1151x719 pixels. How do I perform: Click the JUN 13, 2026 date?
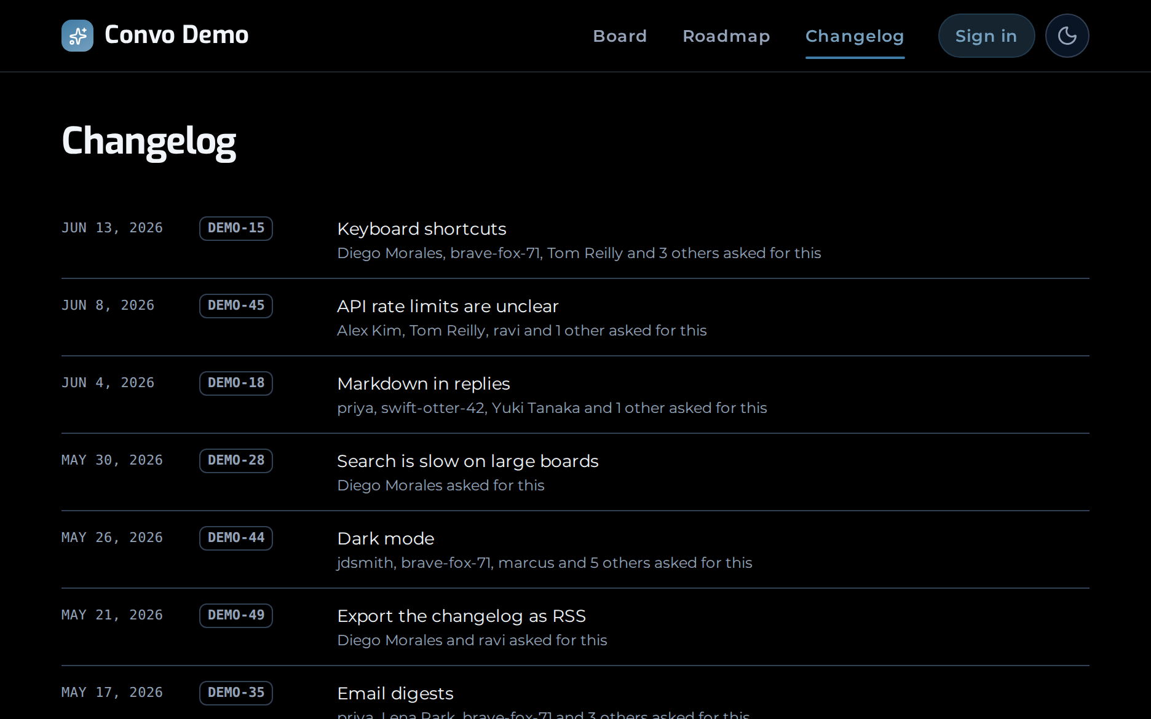click(112, 228)
